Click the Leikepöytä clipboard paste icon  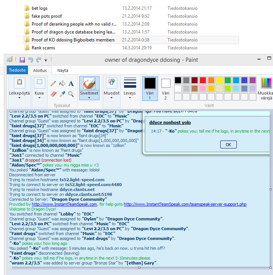(20, 82)
